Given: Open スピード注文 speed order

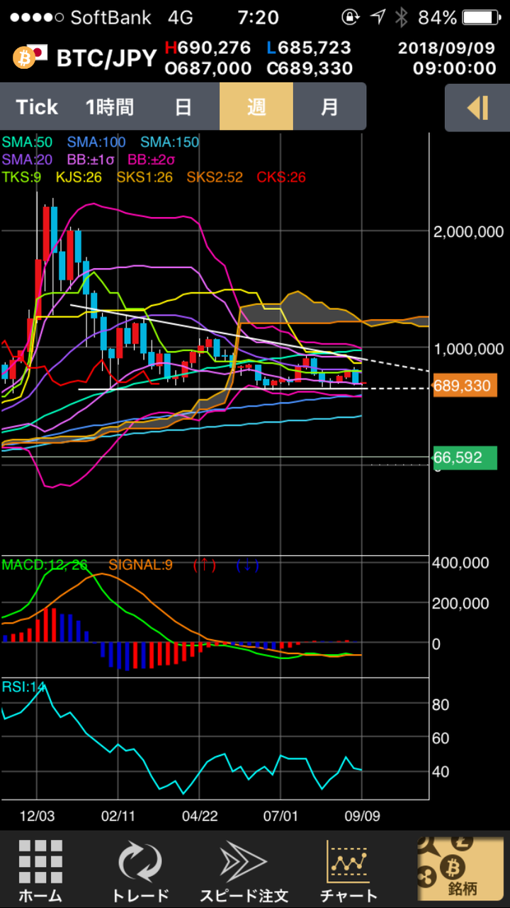Looking at the screenshot, I should pyautogui.click(x=244, y=871).
